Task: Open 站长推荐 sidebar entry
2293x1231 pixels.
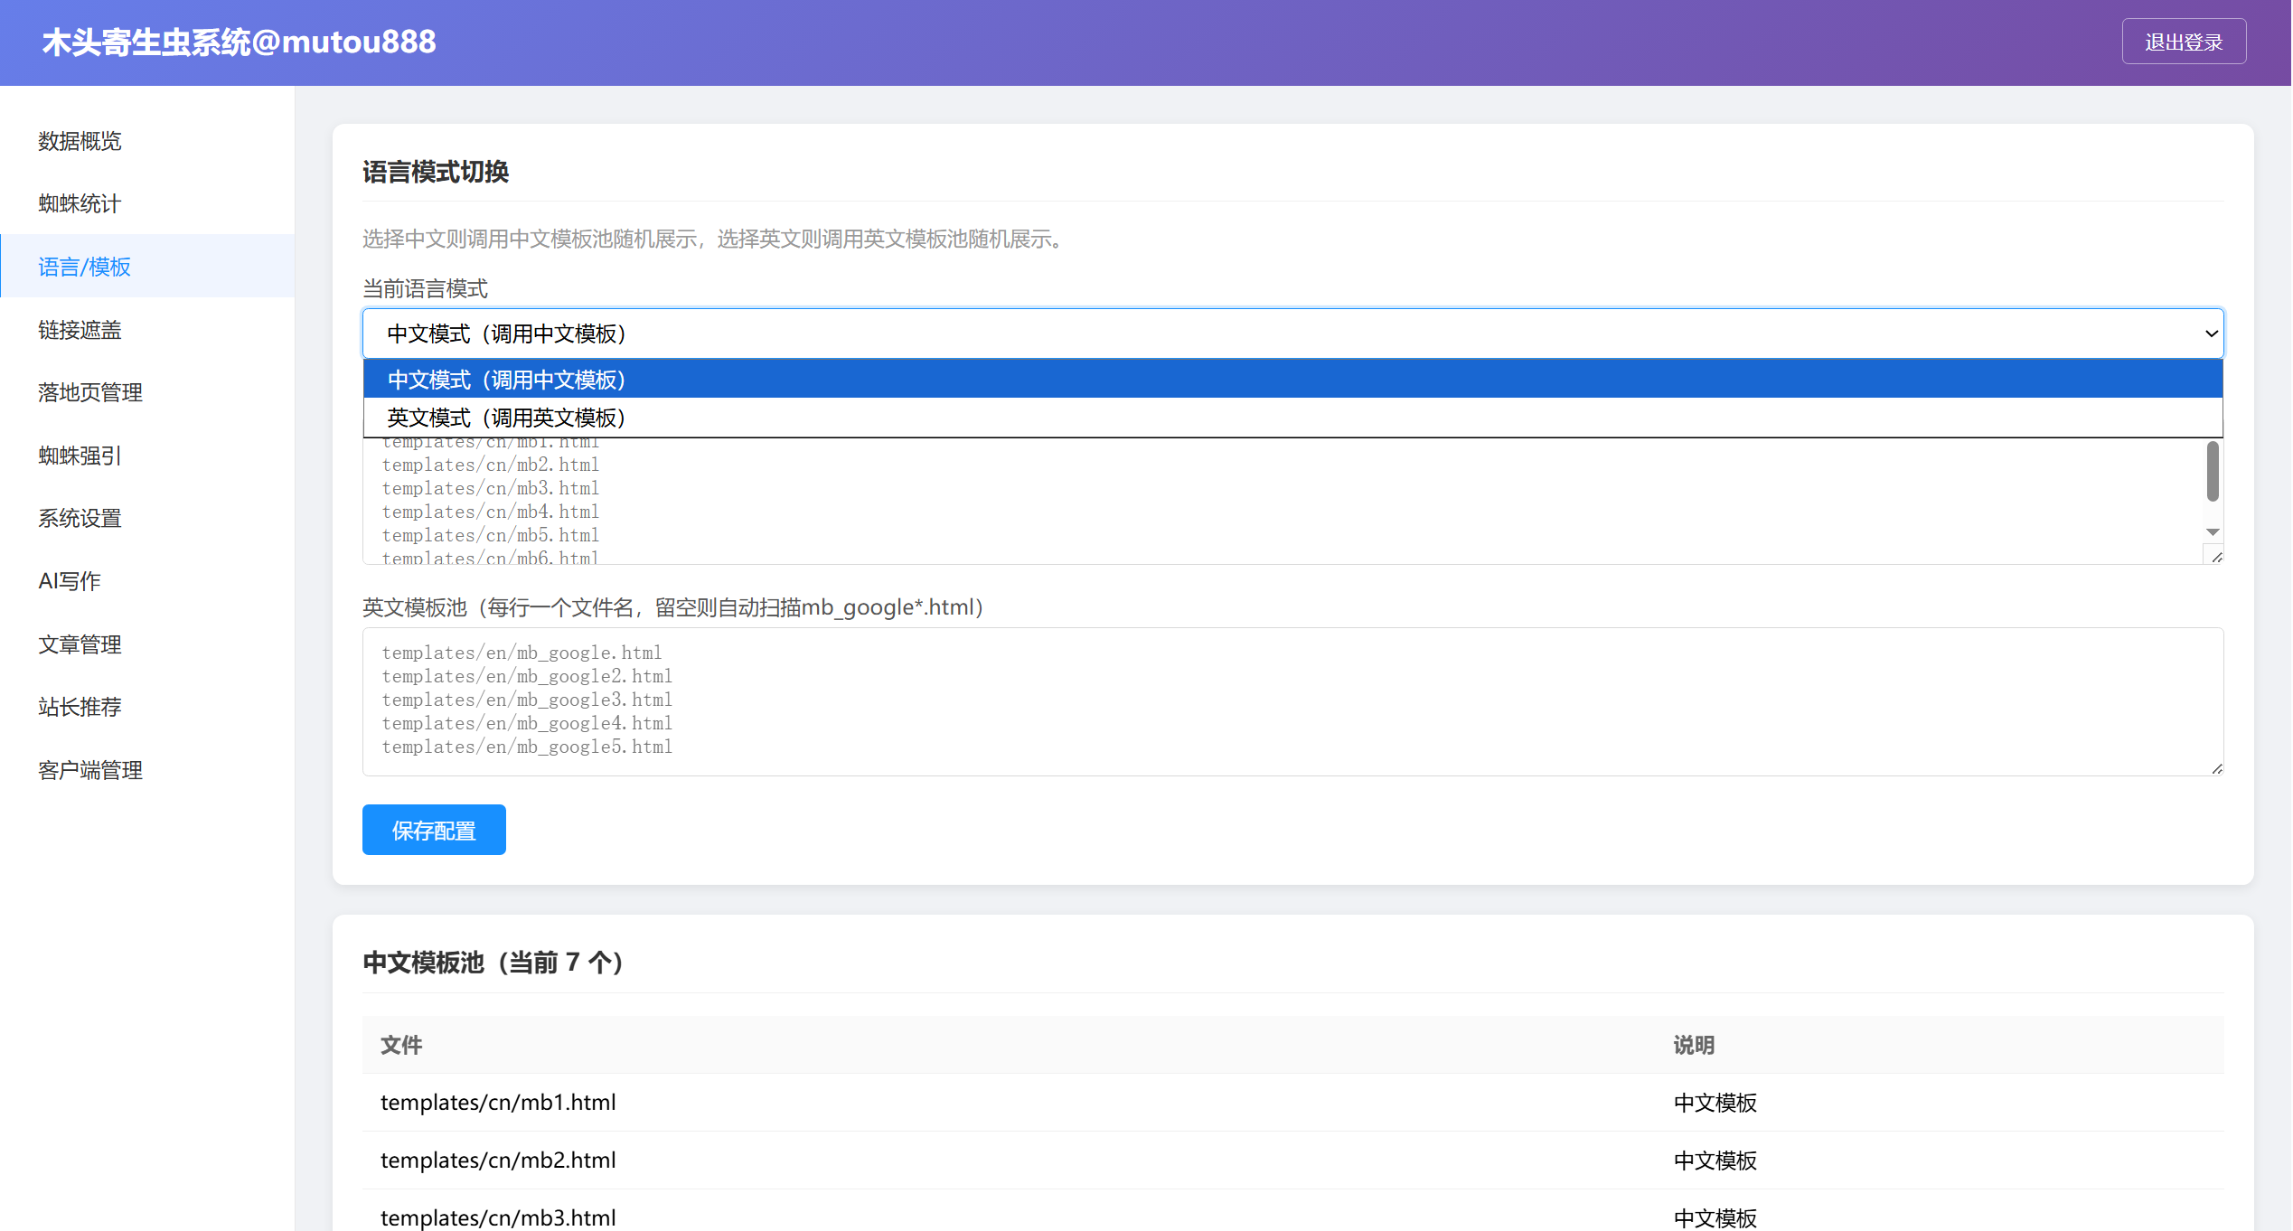Action: 147,707
